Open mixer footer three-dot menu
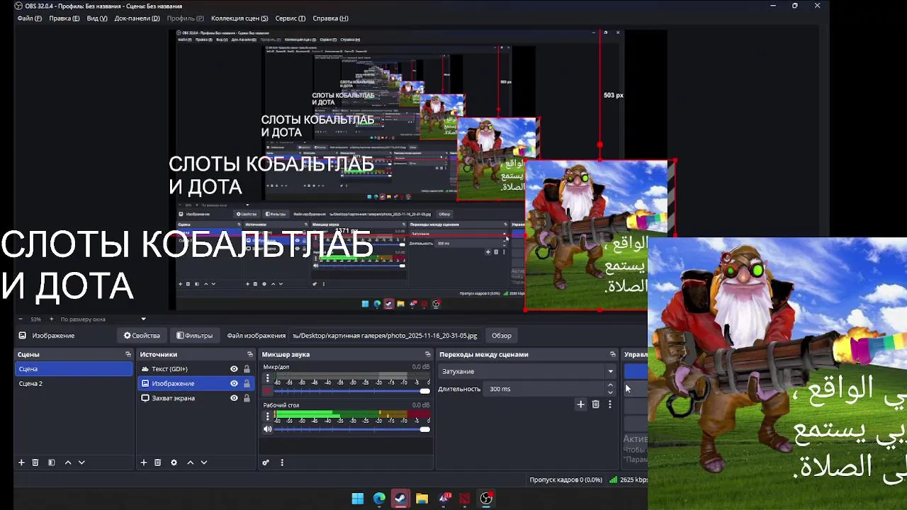The image size is (907, 510). [x=282, y=463]
